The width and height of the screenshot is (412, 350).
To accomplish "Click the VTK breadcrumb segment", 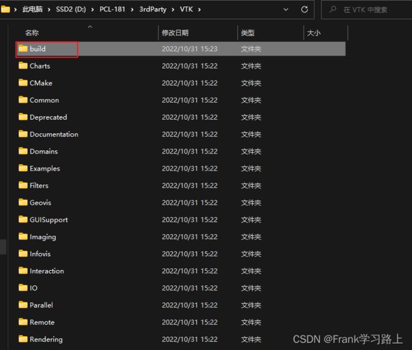I will click(186, 10).
